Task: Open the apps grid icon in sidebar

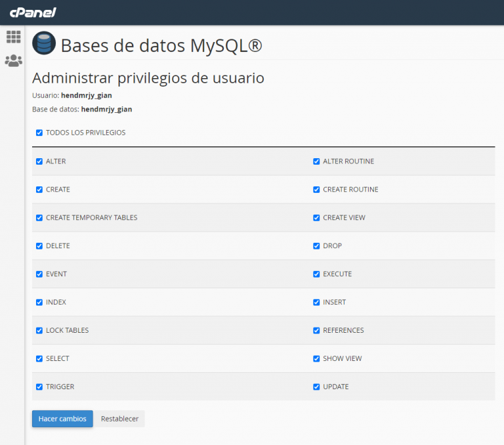Action: tap(13, 37)
